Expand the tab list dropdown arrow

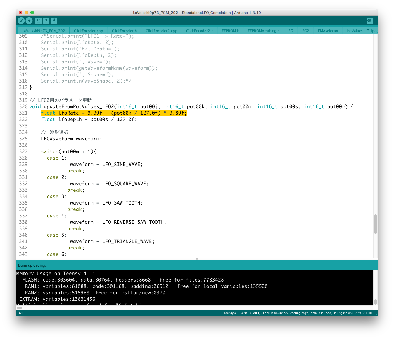[368, 30]
